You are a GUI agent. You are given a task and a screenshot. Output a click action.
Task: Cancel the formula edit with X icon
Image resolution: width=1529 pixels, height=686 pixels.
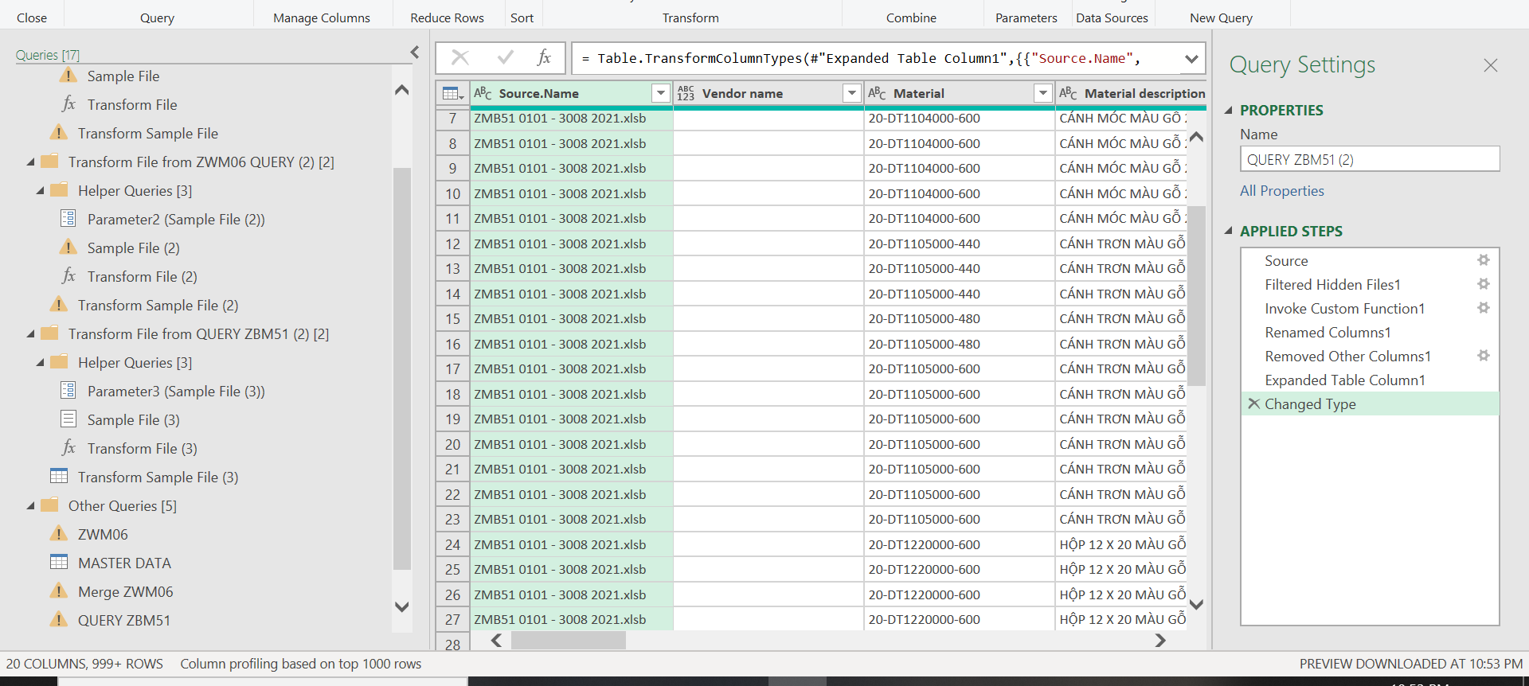point(460,57)
